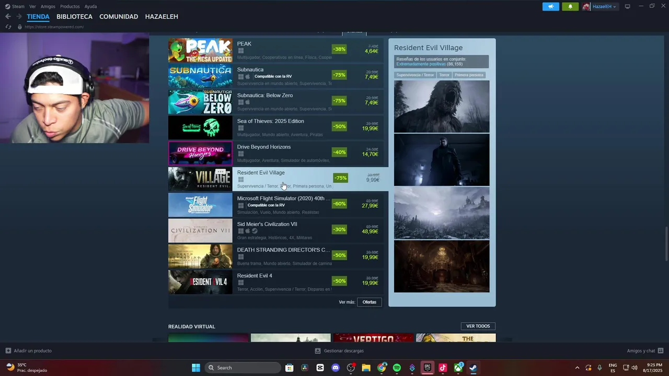The image size is (669, 376).
Task: Click the Steam icon in the taskbar
Action: [474, 368]
